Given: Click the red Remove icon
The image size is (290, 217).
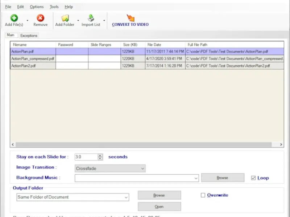Looking at the screenshot, I should coord(40,18).
